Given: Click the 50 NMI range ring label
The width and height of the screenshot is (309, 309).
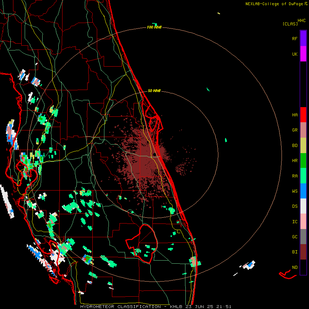Looking at the screenshot, I should coord(154,91).
